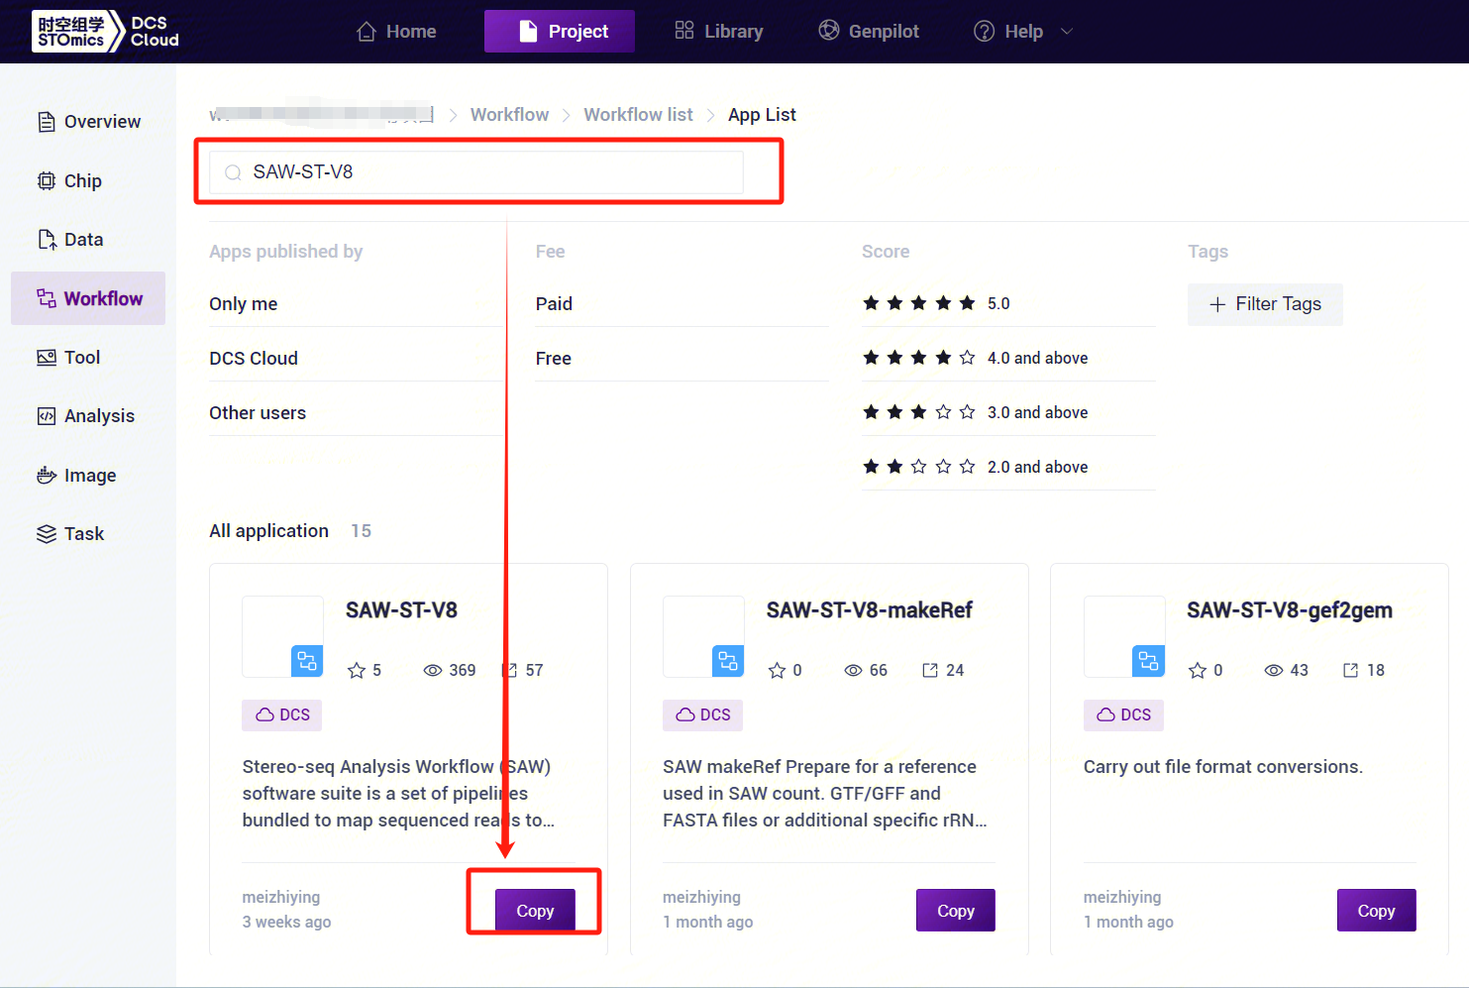
Task: Filter by 2.0 and above score
Action: coord(975,467)
